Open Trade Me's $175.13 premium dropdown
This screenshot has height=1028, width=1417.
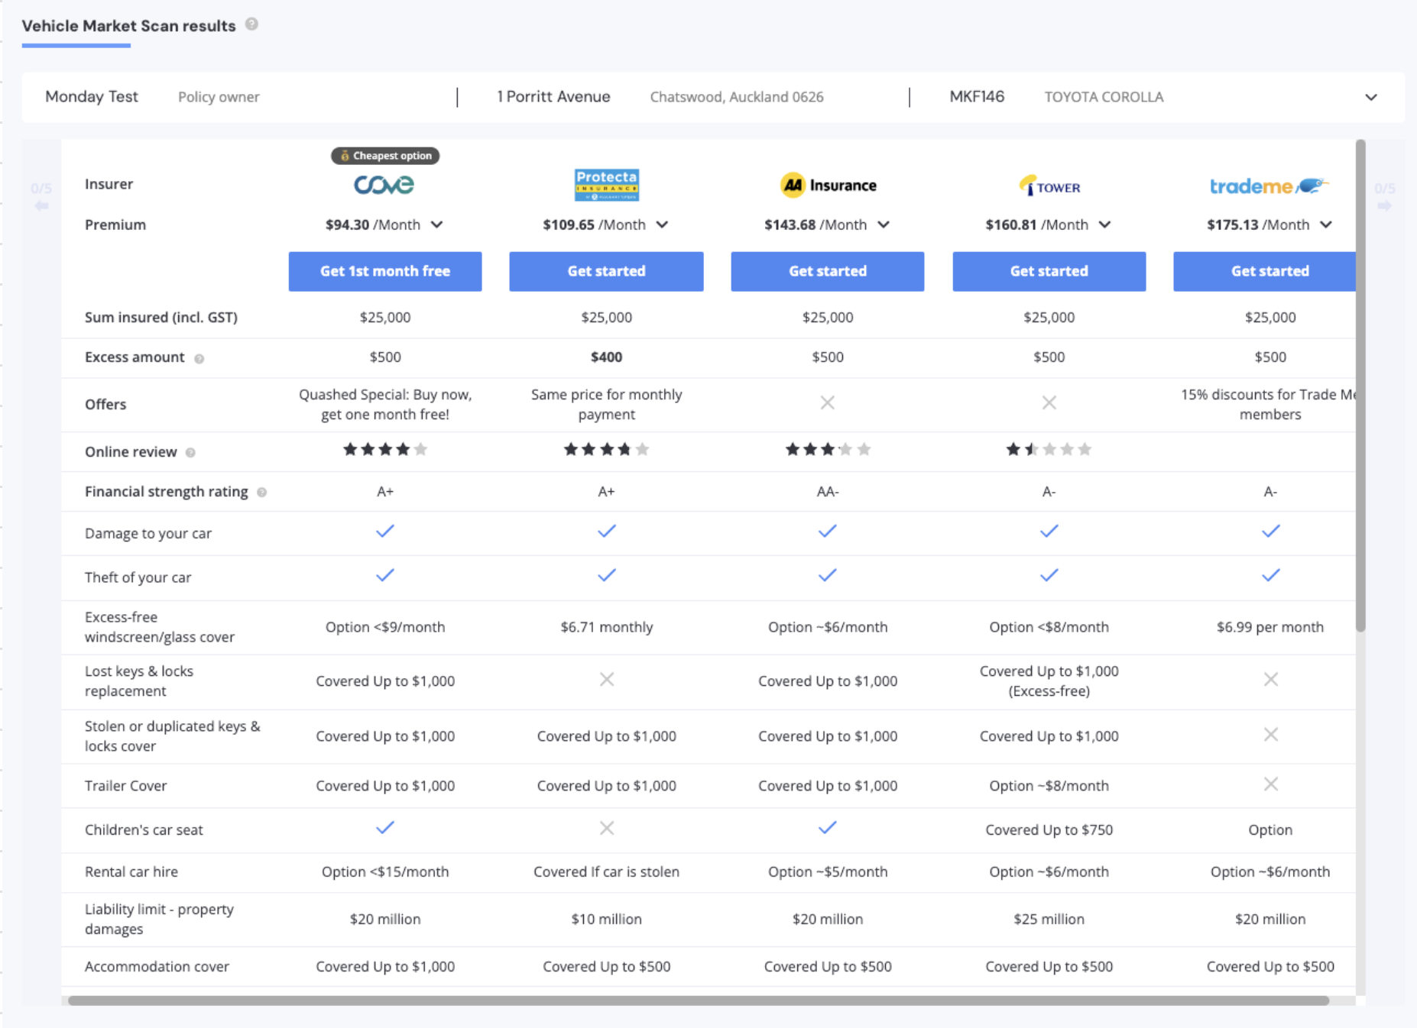click(1326, 225)
